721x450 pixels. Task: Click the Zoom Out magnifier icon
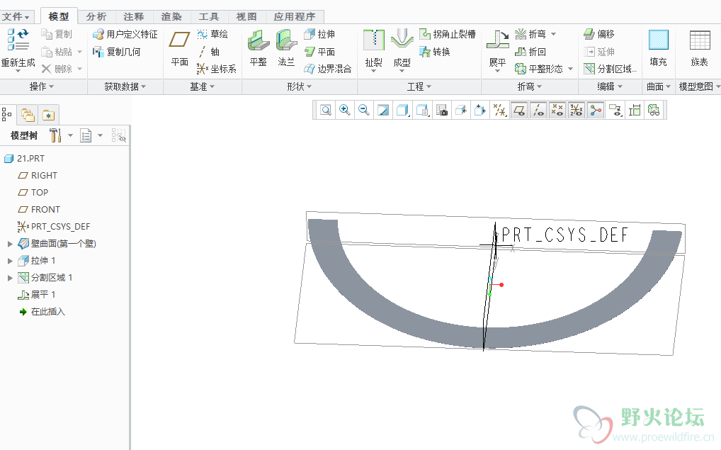coord(364,111)
